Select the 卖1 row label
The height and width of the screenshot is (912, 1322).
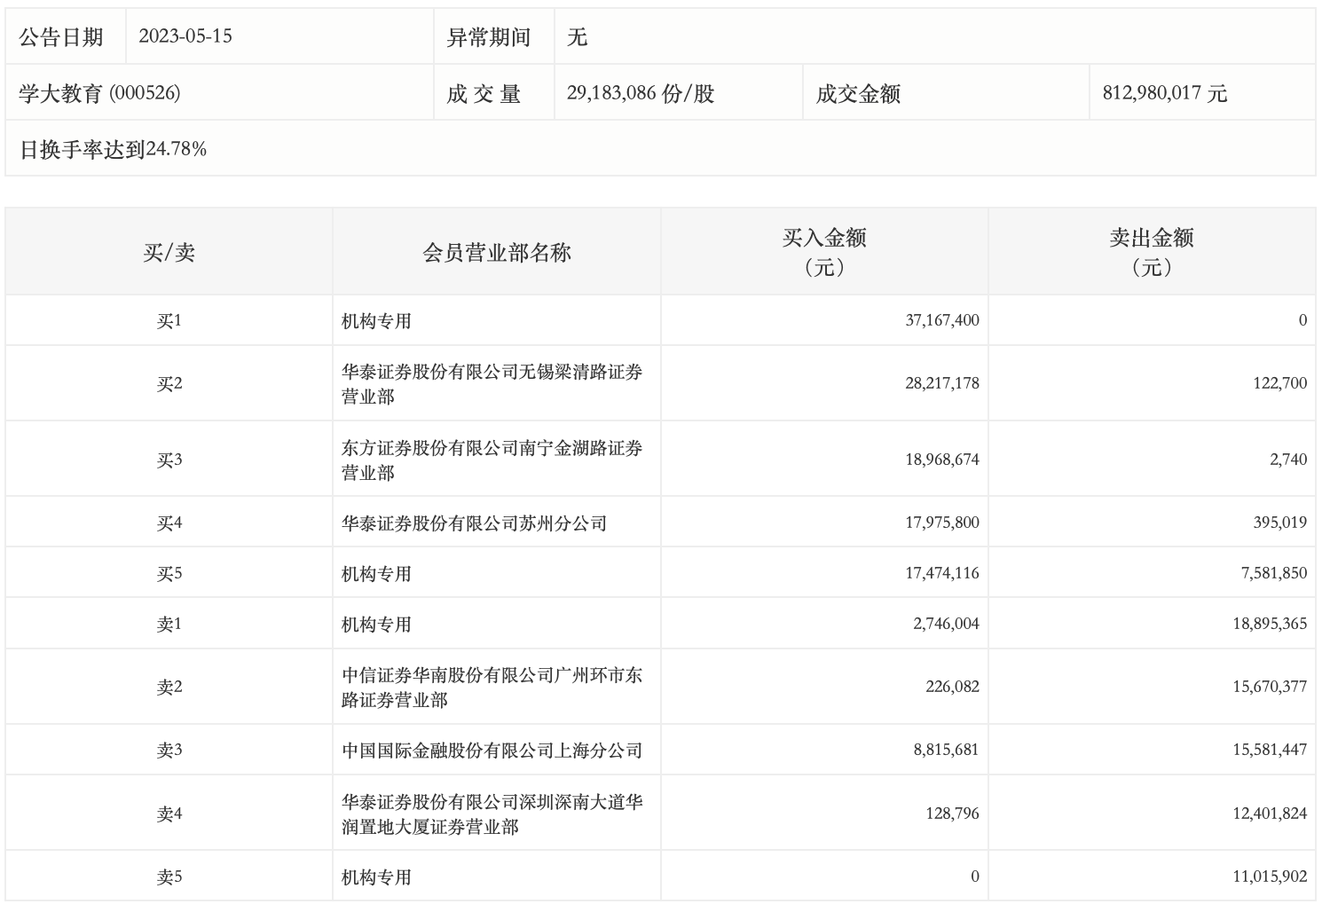(x=169, y=625)
